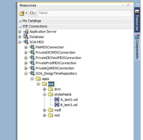The width and height of the screenshot is (143, 140).
Task: Select the Application Server label
Action: pos(43,32)
